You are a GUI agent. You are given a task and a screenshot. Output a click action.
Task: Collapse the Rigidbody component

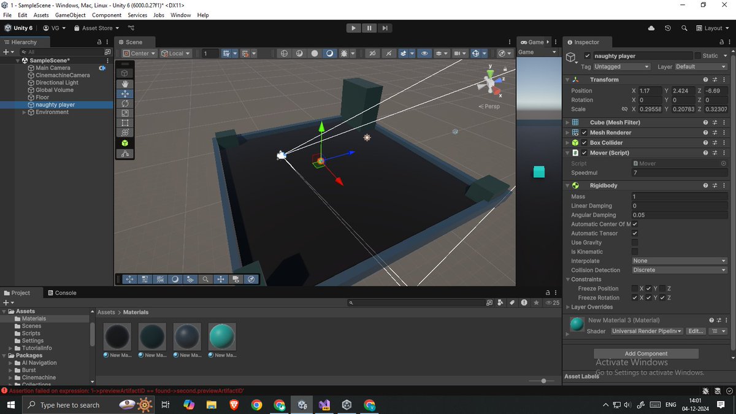pos(567,186)
